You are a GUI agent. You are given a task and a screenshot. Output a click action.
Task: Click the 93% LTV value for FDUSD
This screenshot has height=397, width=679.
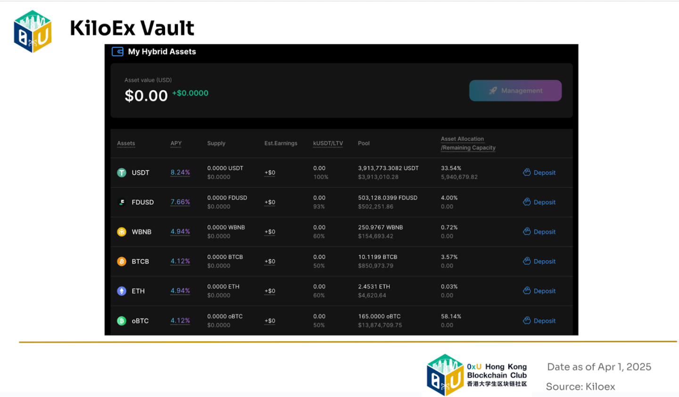click(319, 207)
